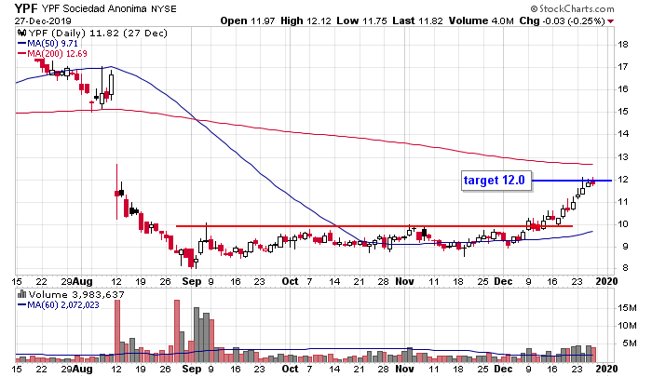
Task: Click the 27-Dec-2019 date label
Action: pos(43,20)
